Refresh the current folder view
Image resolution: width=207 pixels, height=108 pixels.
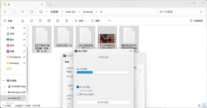click(32, 12)
